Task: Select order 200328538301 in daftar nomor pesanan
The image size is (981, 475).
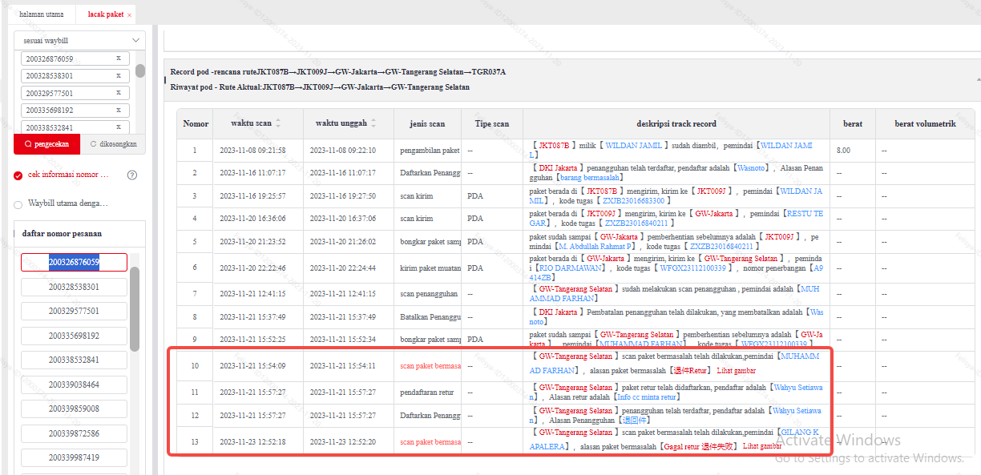Action: [74, 287]
